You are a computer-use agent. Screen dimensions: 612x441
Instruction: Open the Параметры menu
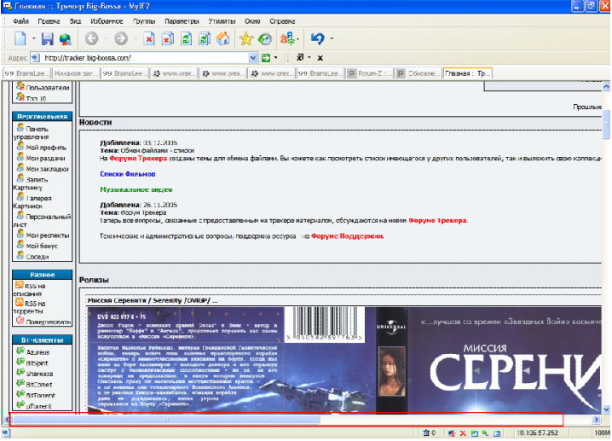coord(182,21)
